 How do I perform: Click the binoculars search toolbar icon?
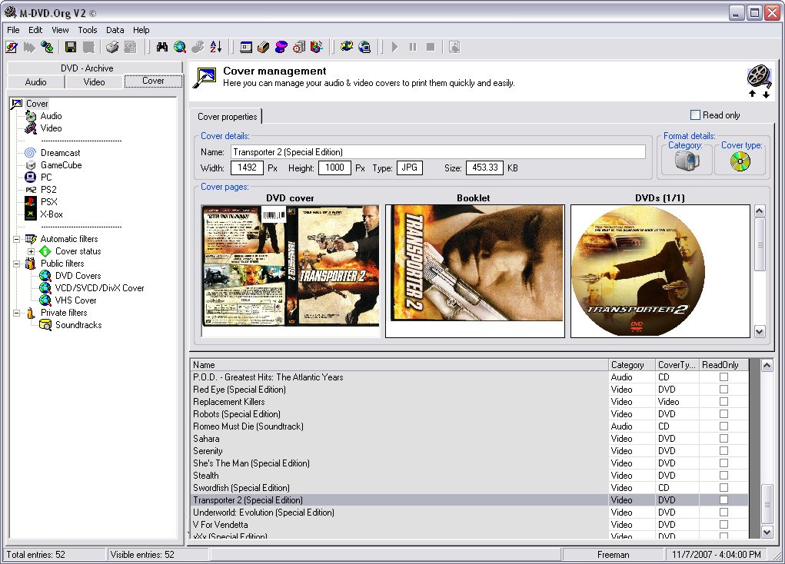[x=161, y=47]
